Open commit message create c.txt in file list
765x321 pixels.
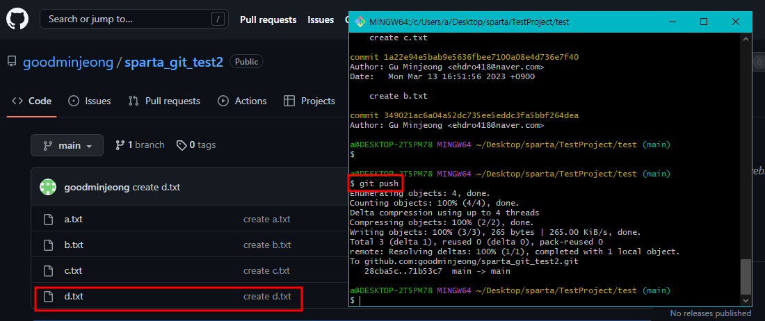[267, 270]
